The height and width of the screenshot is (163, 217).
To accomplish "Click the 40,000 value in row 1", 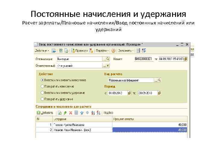I will pyautogui.click(x=150, y=125).
